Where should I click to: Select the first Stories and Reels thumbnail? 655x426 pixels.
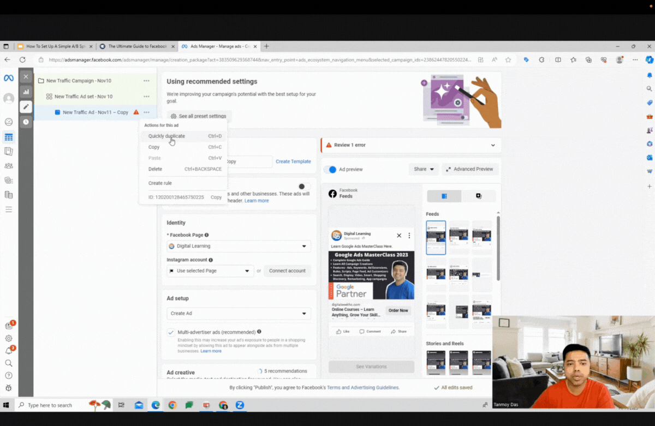click(436, 363)
